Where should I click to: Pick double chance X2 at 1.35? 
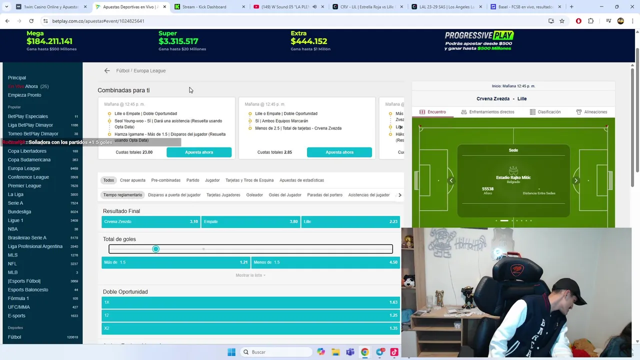click(250, 328)
